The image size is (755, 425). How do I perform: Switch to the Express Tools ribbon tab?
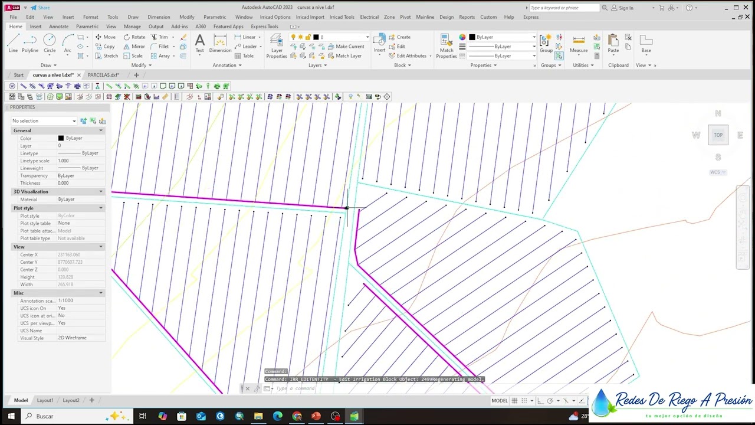coord(264,27)
